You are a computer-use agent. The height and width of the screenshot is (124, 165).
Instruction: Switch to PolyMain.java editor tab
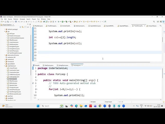pos(38,26)
